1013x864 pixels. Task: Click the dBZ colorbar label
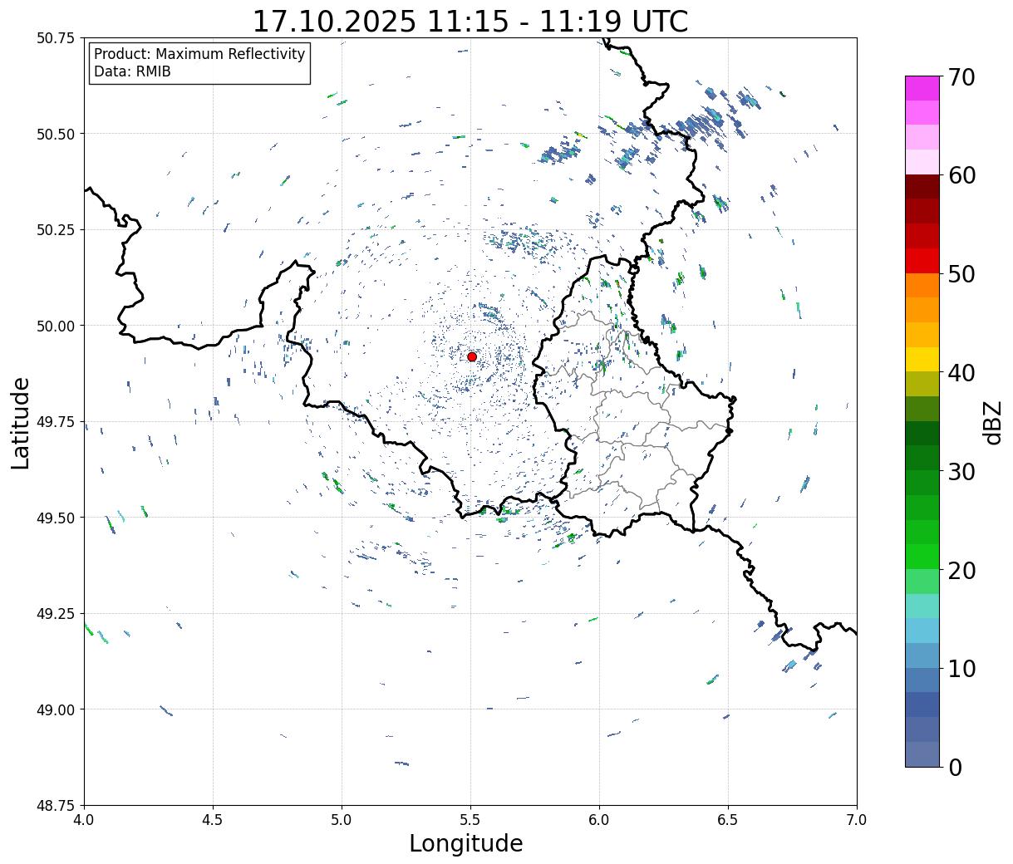(x=991, y=422)
